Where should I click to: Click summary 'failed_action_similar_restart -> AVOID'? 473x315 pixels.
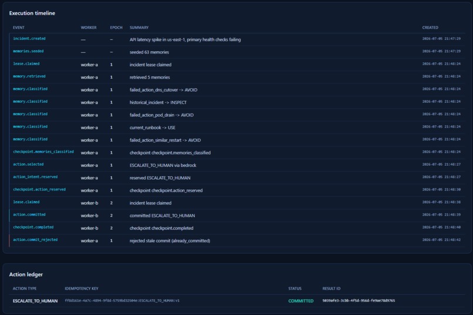click(x=165, y=140)
